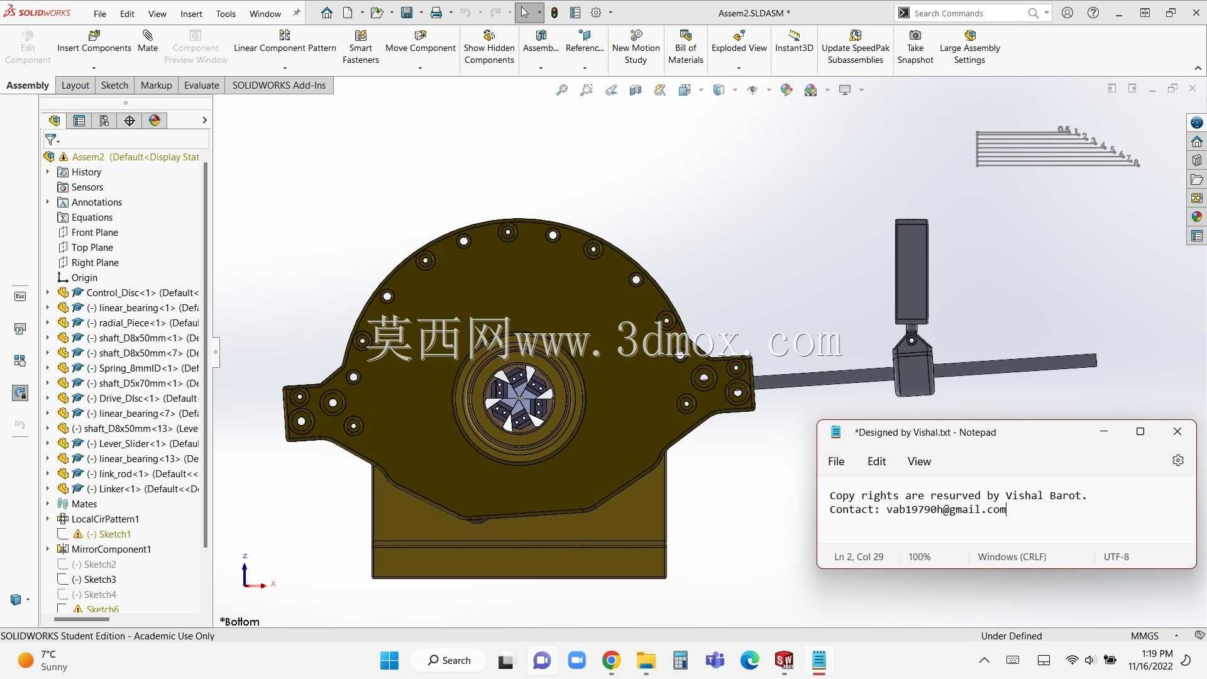Open Exploded View dropdown arrow
1207x679 pixels.
point(739,68)
